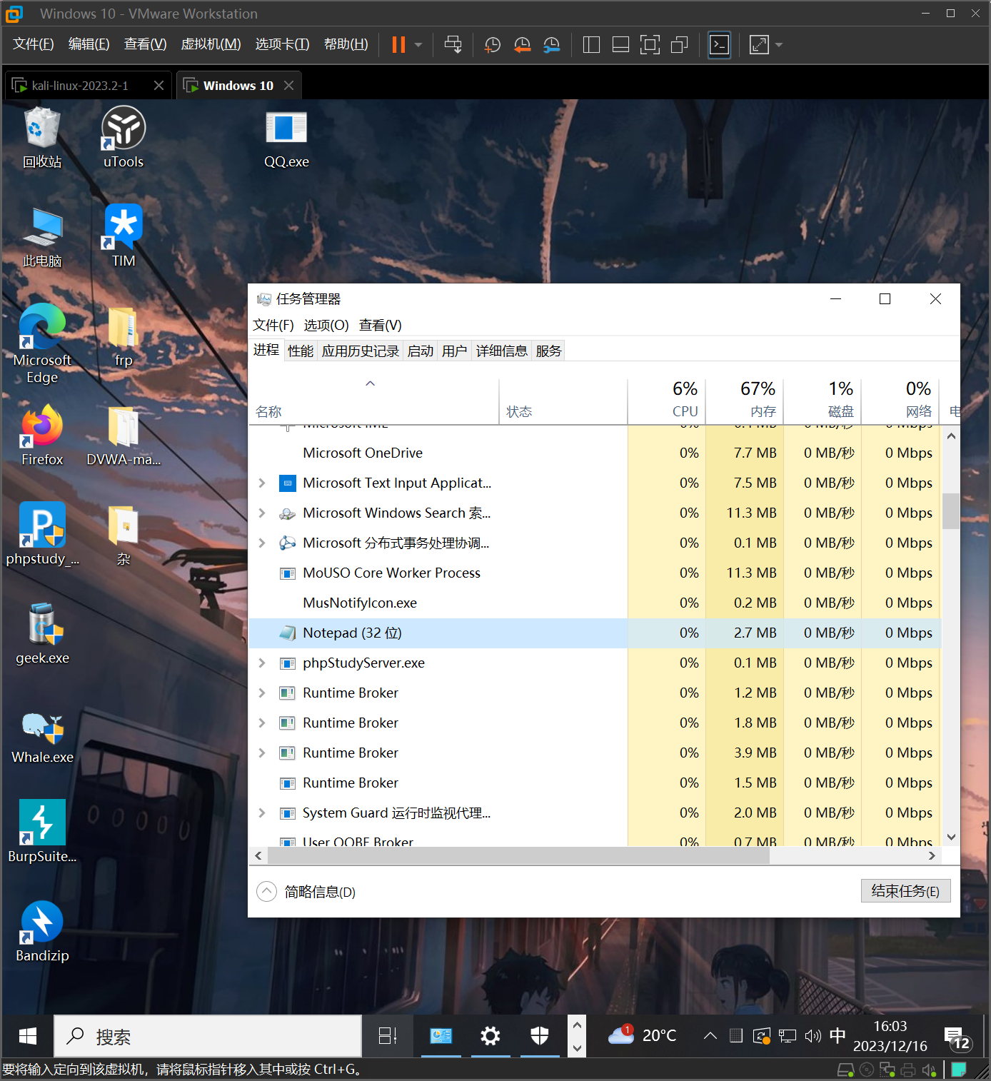The image size is (991, 1081).
Task: Select the uTools desktop shortcut
Action: 124,138
